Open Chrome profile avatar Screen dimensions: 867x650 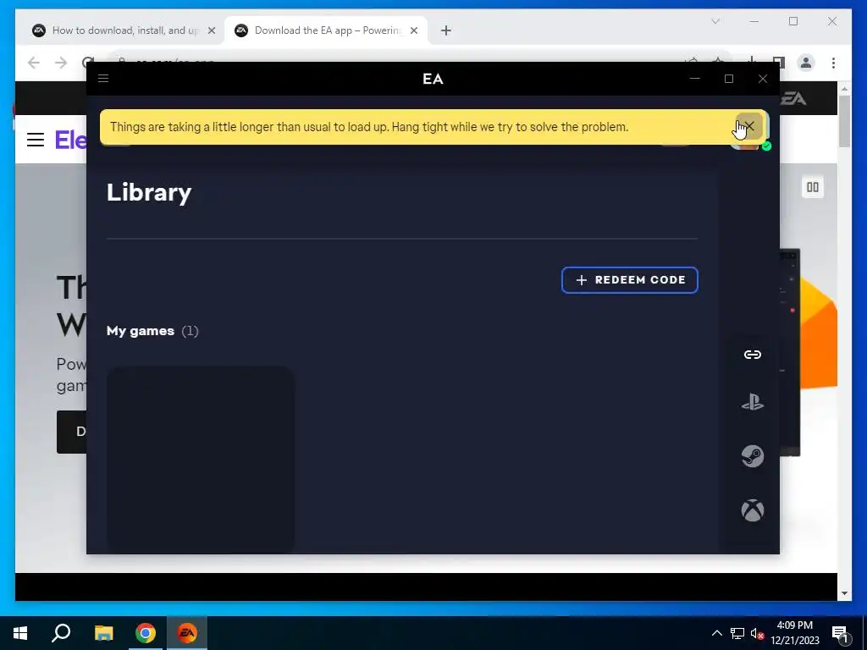point(806,63)
